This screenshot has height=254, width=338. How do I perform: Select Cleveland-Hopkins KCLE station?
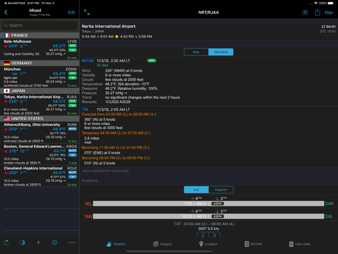39,176
